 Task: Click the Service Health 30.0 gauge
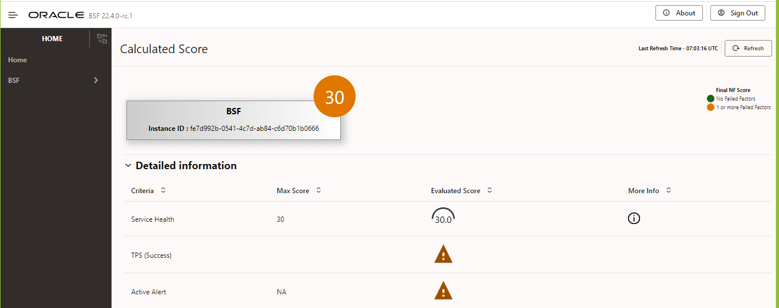tap(443, 217)
